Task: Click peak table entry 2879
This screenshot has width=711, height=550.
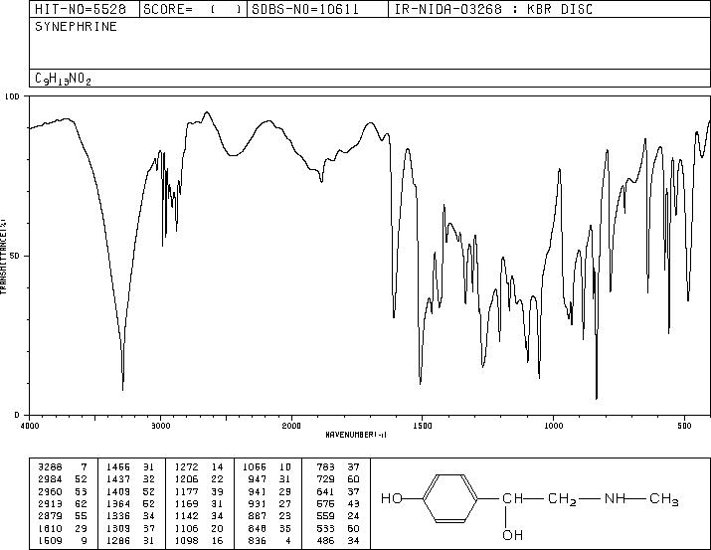Action: [x=50, y=516]
